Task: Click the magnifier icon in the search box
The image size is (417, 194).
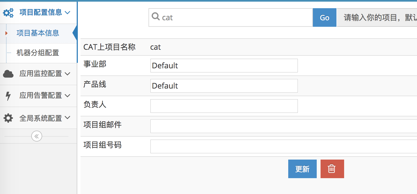Action: click(156, 17)
